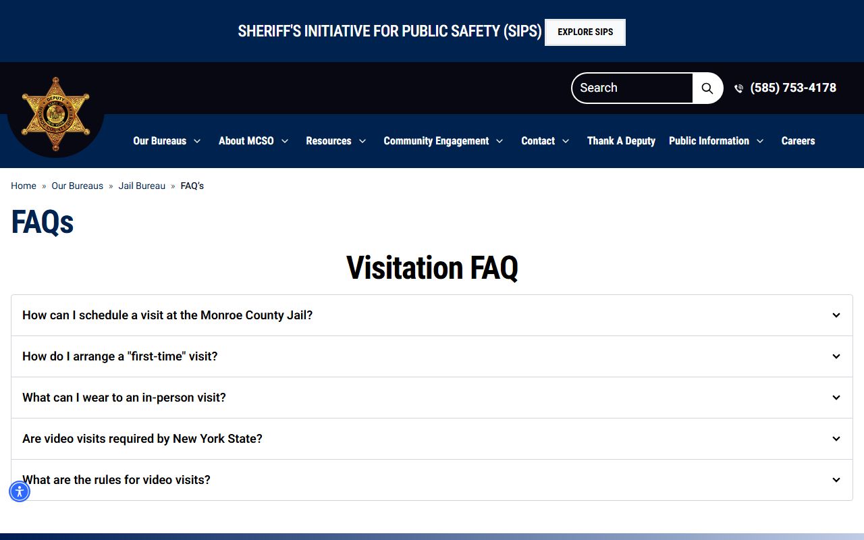Click the Explore SIPS button
Viewport: 864px width, 540px height.
click(585, 32)
